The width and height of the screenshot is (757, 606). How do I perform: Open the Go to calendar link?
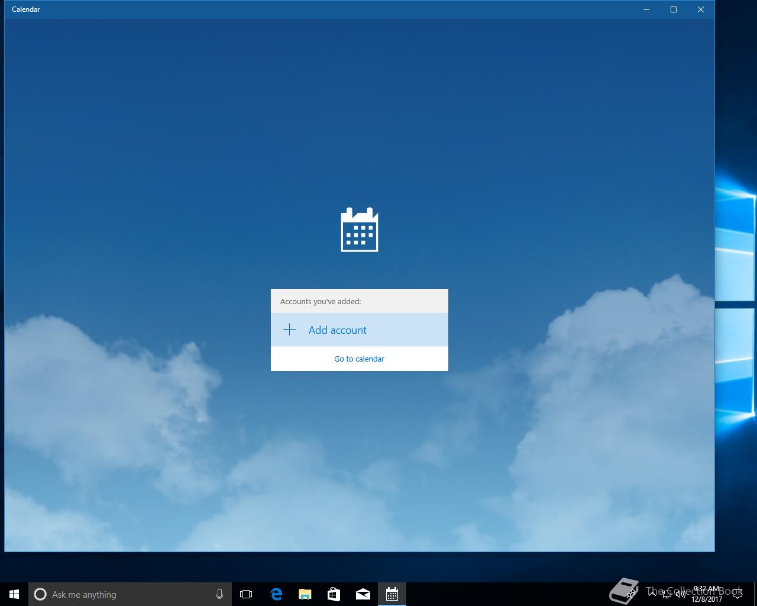point(359,359)
